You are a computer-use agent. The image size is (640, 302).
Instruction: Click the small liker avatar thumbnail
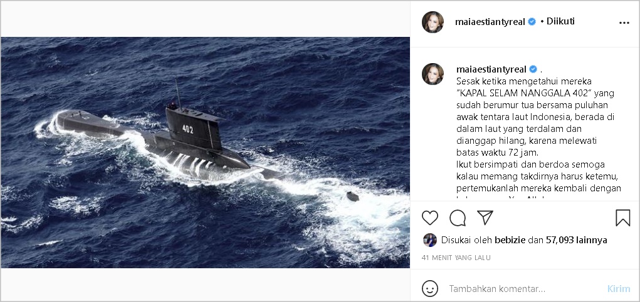[x=430, y=240]
